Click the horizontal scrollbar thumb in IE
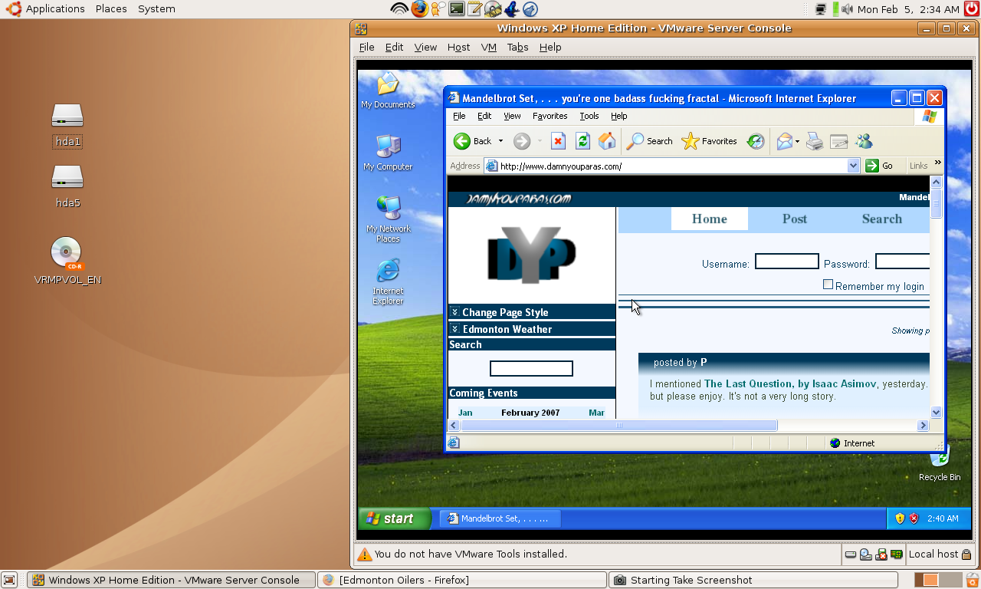981x589 pixels. click(x=618, y=426)
